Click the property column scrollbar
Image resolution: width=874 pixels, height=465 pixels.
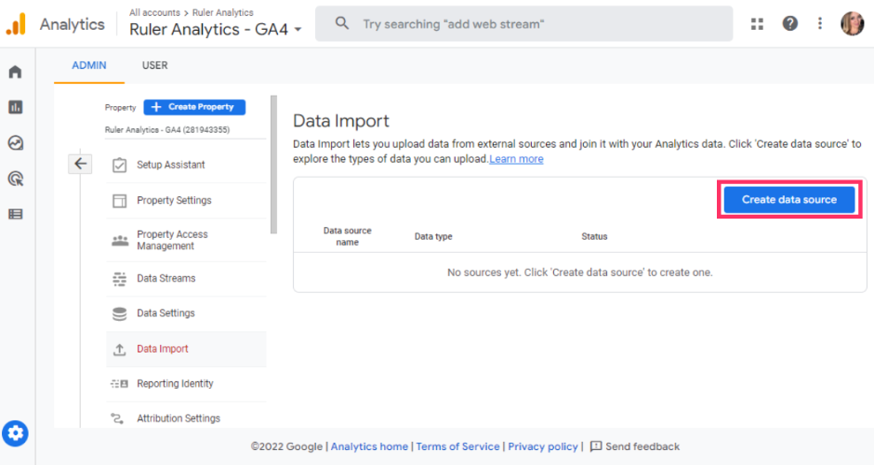click(273, 163)
